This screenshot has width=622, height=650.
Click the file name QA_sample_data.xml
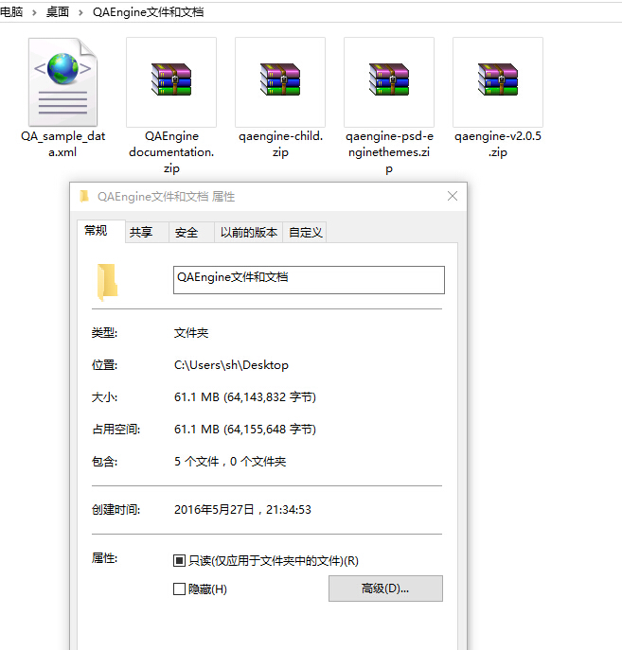tap(63, 144)
